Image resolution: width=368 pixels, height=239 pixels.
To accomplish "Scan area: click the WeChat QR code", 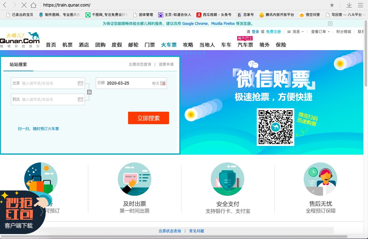I will point(275,127).
